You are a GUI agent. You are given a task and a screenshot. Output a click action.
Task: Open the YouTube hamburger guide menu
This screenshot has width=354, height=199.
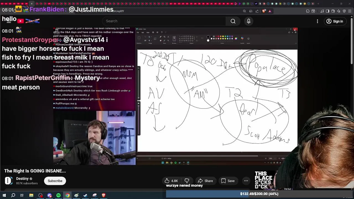9,21
